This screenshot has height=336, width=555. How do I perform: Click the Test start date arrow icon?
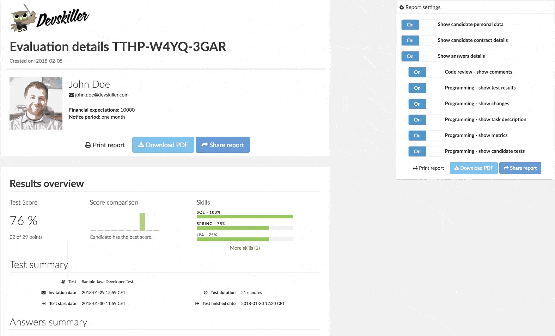(44, 304)
